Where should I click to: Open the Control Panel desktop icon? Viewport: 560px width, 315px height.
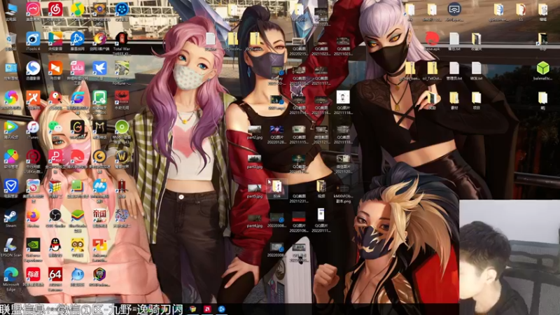10,68
